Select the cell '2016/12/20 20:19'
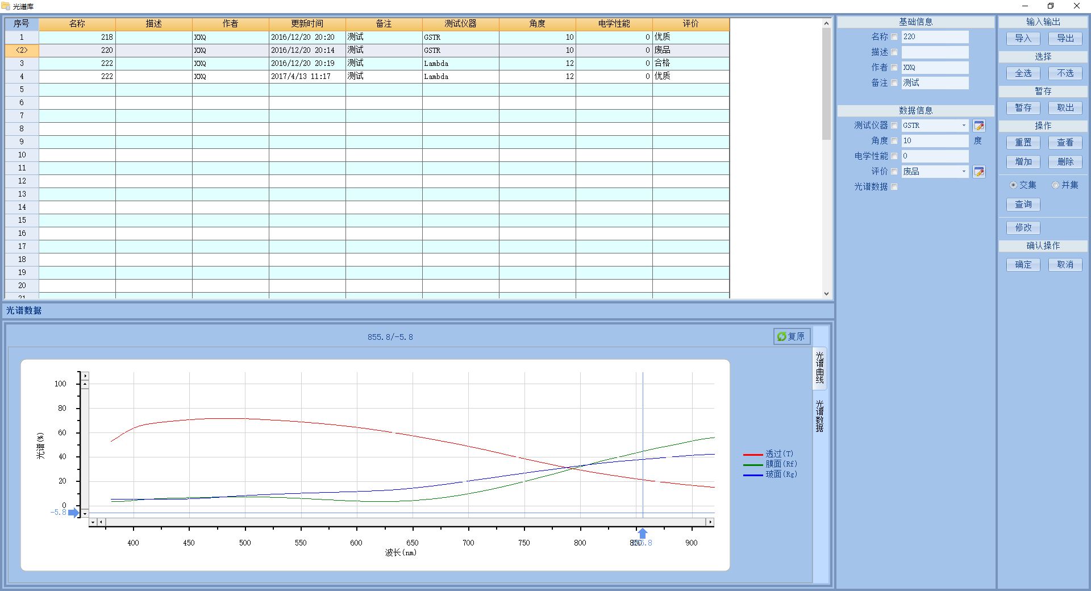The image size is (1091, 591). [x=307, y=63]
